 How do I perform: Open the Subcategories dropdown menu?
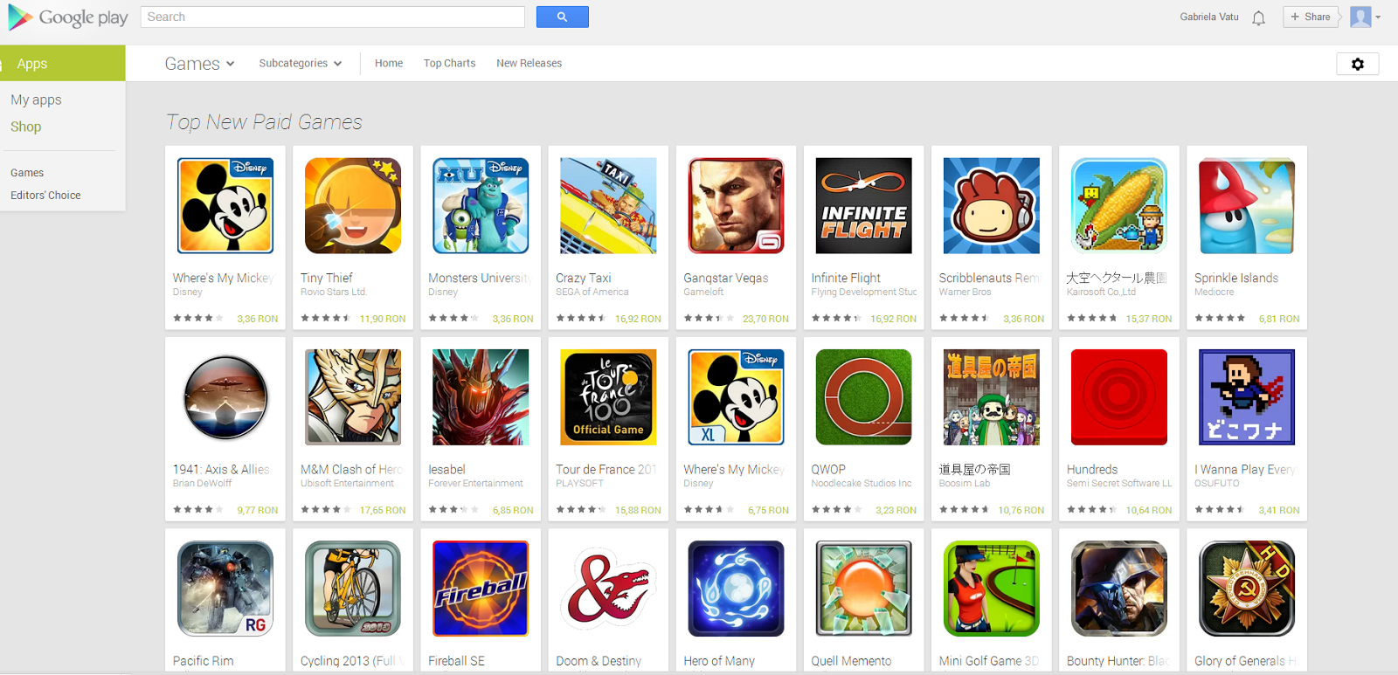coord(300,63)
